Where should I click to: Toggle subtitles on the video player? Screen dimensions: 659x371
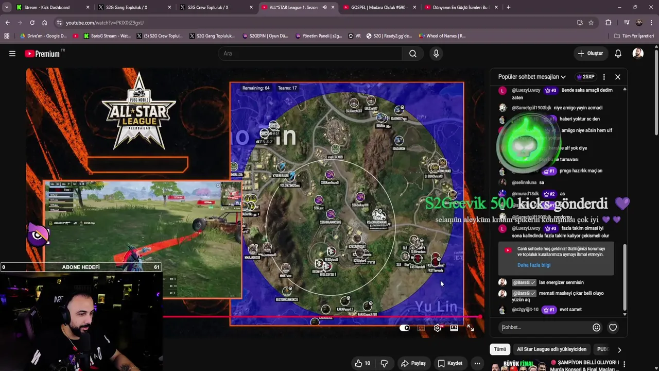pos(421,328)
